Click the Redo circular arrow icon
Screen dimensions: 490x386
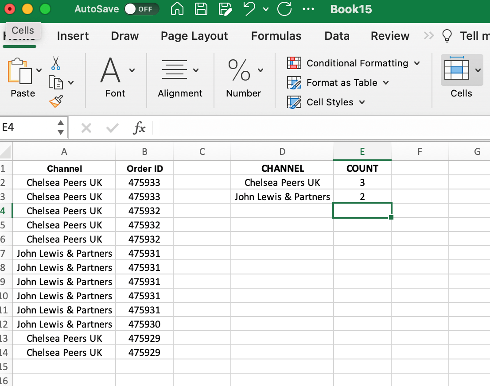point(284,9)
